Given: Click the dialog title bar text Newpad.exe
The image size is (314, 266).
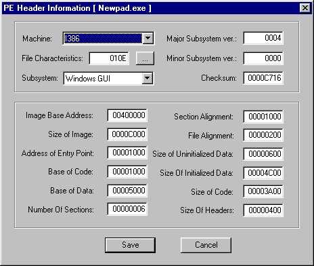Looking at the screenshot, I should (122, 8).
